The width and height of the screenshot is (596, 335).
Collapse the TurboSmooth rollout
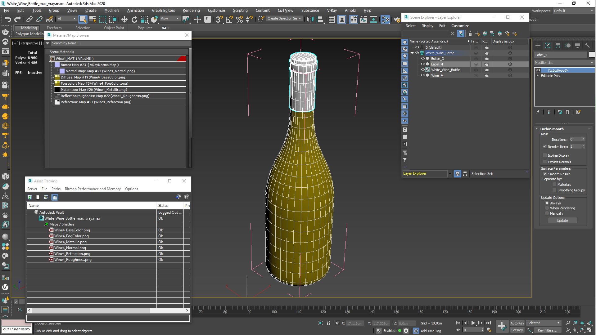(537, 129)
